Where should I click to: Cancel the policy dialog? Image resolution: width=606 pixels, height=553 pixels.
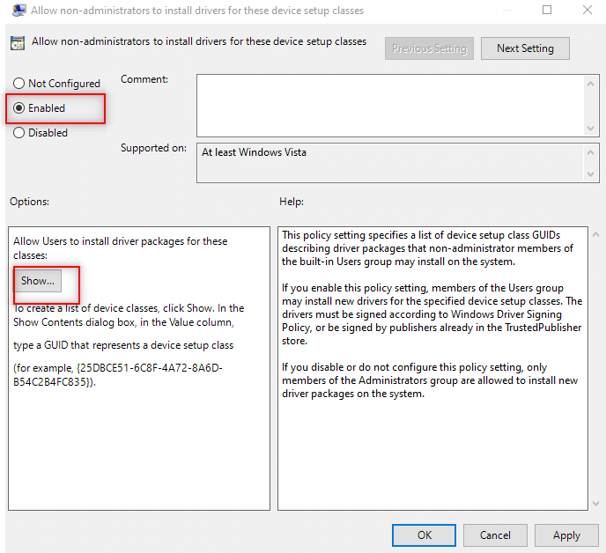(495, 535)
